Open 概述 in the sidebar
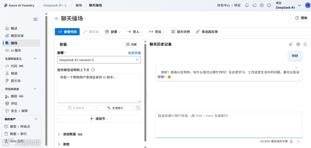The width and height of the screenshot is (311, 148). (x=21, y=28)
